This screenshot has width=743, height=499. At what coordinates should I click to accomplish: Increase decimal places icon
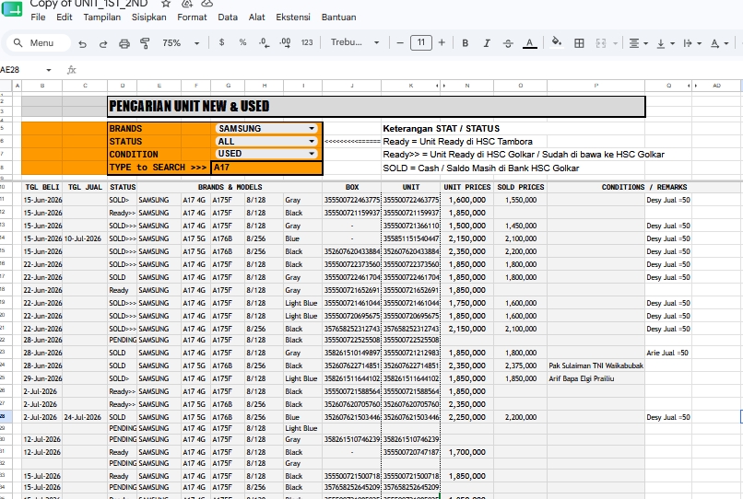pyautogui.click(x=285, y=42)
